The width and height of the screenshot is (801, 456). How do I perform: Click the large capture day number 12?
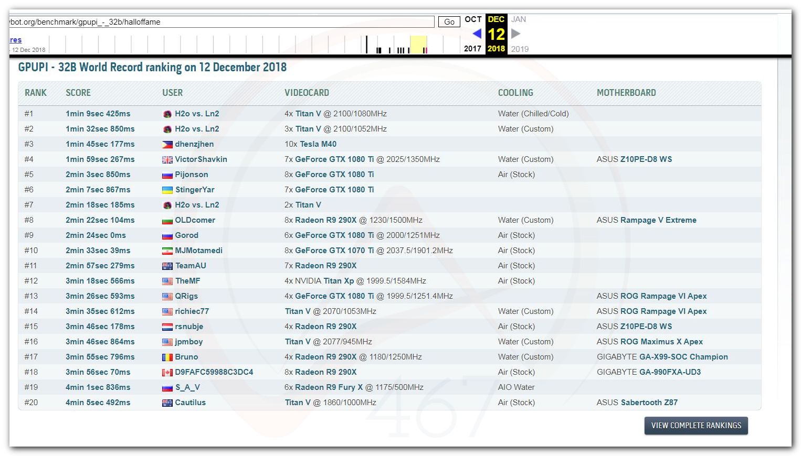pyautogui.click(x=496, y=34)
